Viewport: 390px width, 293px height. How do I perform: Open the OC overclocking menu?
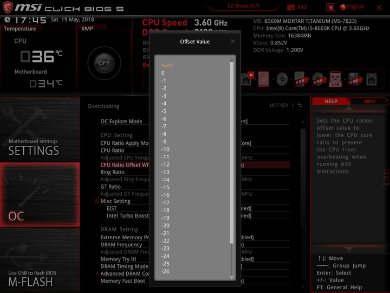click(40, 195)
